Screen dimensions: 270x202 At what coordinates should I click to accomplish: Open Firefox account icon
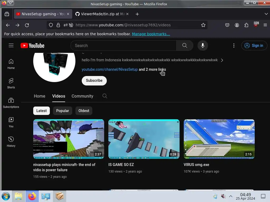click(x=237, y=25)
